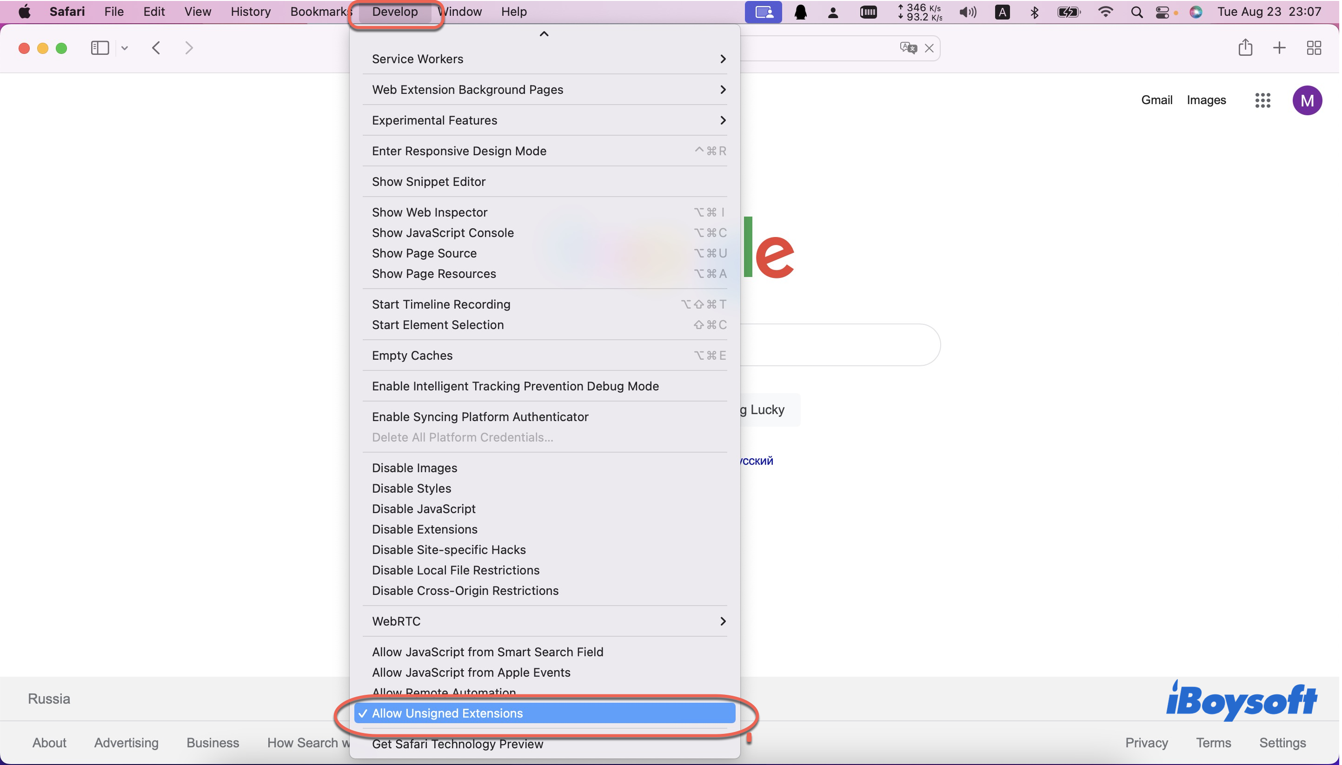Viewport: 1342px width, 765px height.
Task: Click the Safari application icon in menu bar
Action: (65, 11)
